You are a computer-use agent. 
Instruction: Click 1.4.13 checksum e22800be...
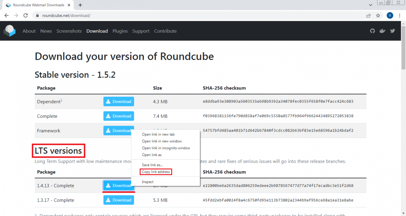coord(278,186)
